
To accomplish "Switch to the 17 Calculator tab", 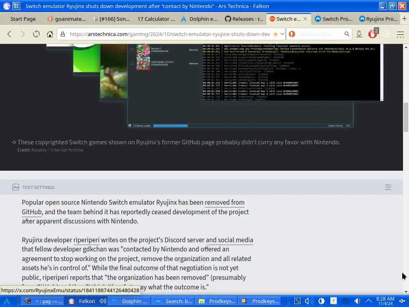I will coord(156,19).
